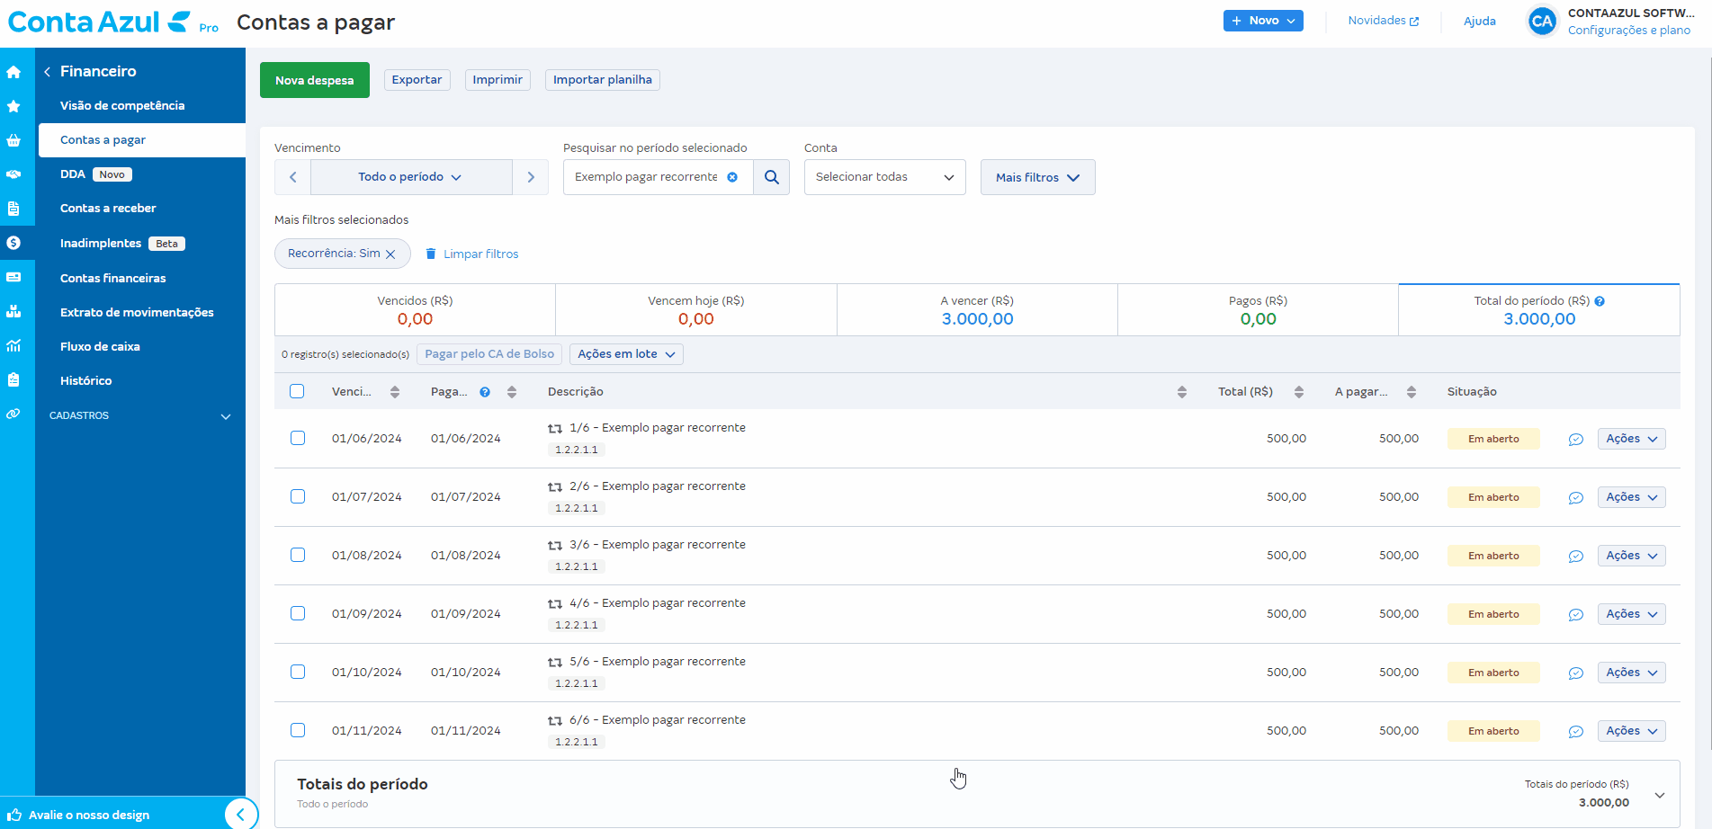The height and width of the screenshot is (829, 1712).
Task: Select the 01/11/2024 row checkbox
Action: (x=298, y=730)
